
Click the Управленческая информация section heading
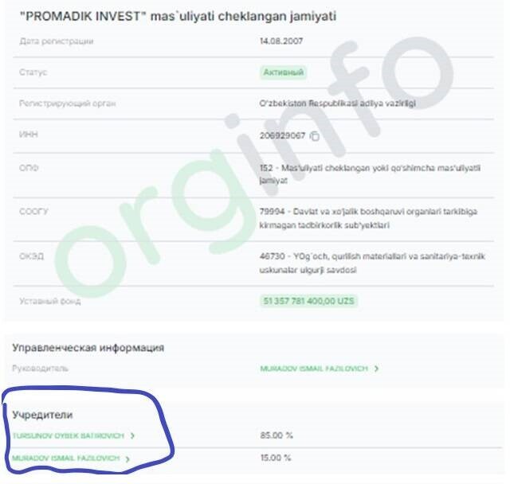tap(88, 348)
